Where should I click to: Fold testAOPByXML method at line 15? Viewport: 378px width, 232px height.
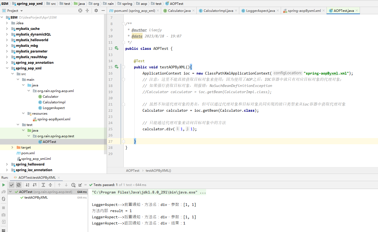[x=123, y=67]
